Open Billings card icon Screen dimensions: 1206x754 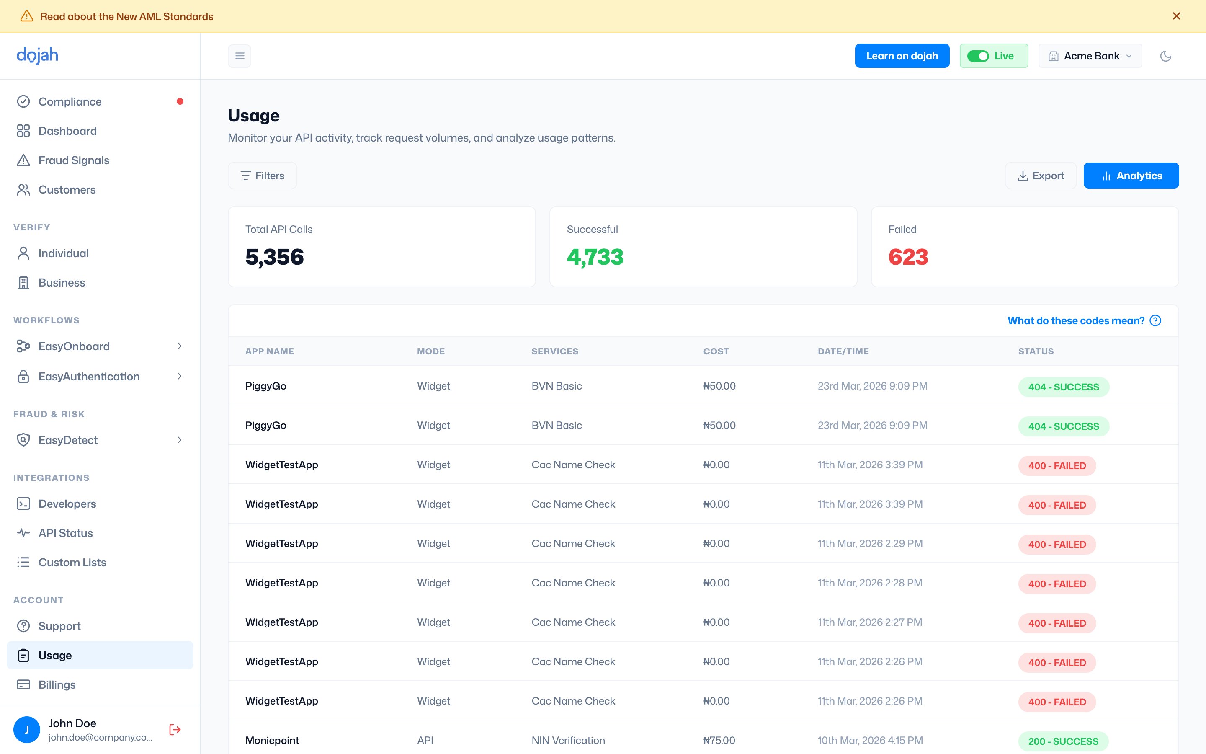pos(23,685)
